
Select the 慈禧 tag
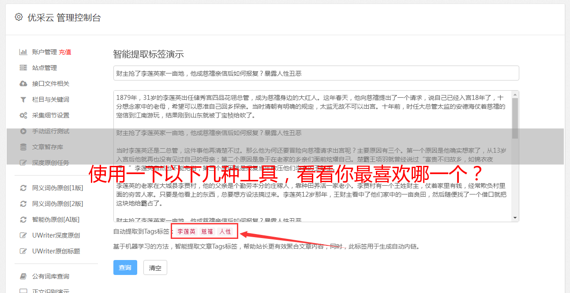(x=207, y=231)
